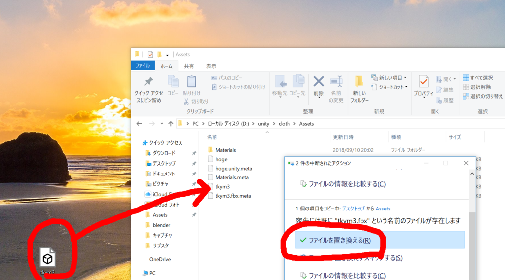Open ドキュメント in navigation pane
The height and width of the screenshot is (280, 505).
click(x=160, y=174)
